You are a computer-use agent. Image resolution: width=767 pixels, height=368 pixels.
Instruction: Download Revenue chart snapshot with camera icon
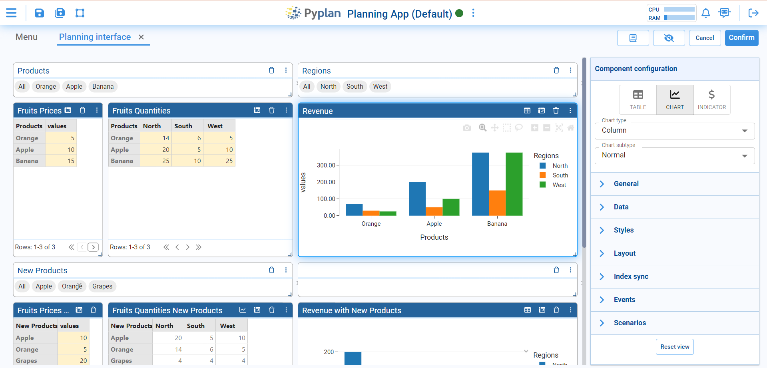pyautogui.click(x=467, y=127)
